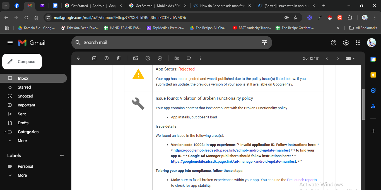Open Google account avatar in Gmail
The image size is (381, 190).
[371, 43]
